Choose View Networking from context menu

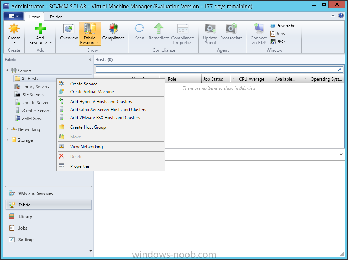[x=111, y=147]
